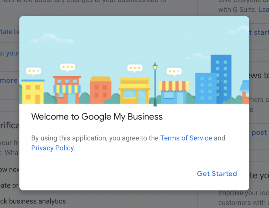
Task: Click the 'post' link on the right side
Action: (x=259, y=132)
